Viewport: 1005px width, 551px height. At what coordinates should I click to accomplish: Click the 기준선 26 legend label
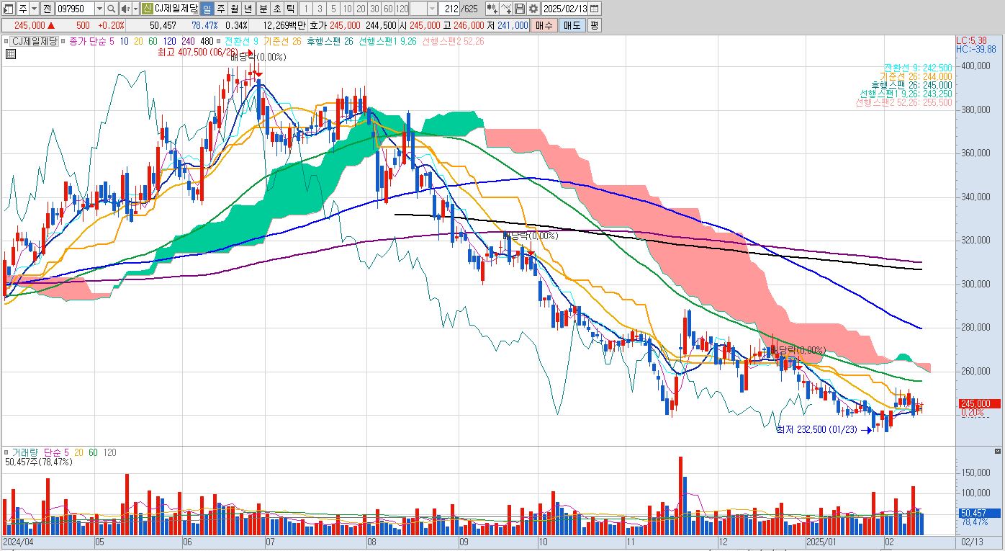pos(283,42)
